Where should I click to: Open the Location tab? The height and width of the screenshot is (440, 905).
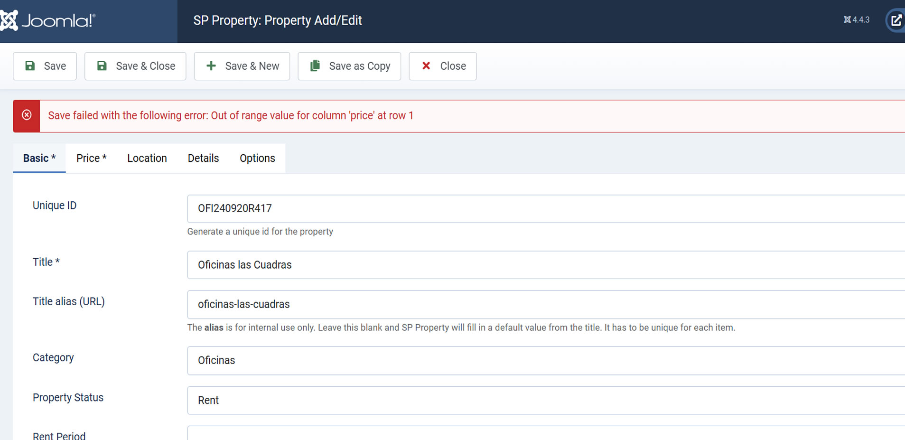pyautogui.click(x=147, y=158)
